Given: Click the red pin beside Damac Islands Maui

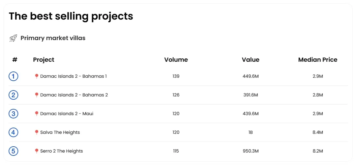Looking at the screenshot, I should pos(37,113).
